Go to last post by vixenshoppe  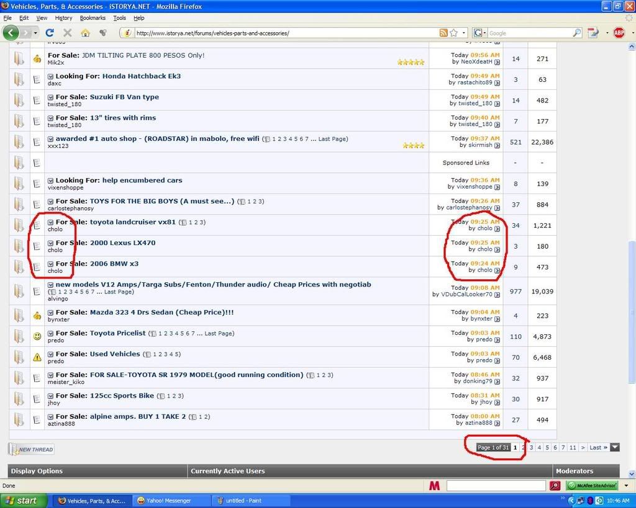[497, 187]
